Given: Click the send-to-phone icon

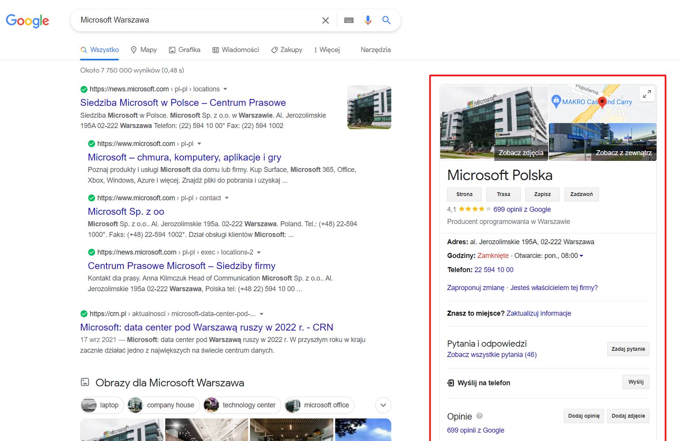Looking at the screenshot, I should pyautogui.click(x=451, y=383).
